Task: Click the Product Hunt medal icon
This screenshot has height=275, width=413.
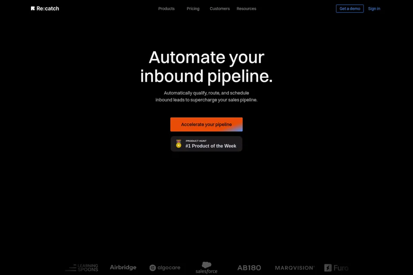Action: tap(179, 144)
